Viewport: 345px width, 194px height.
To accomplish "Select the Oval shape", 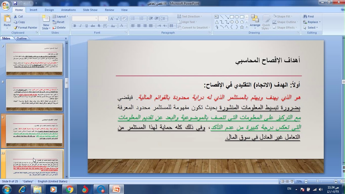I will tap(237, 17).
